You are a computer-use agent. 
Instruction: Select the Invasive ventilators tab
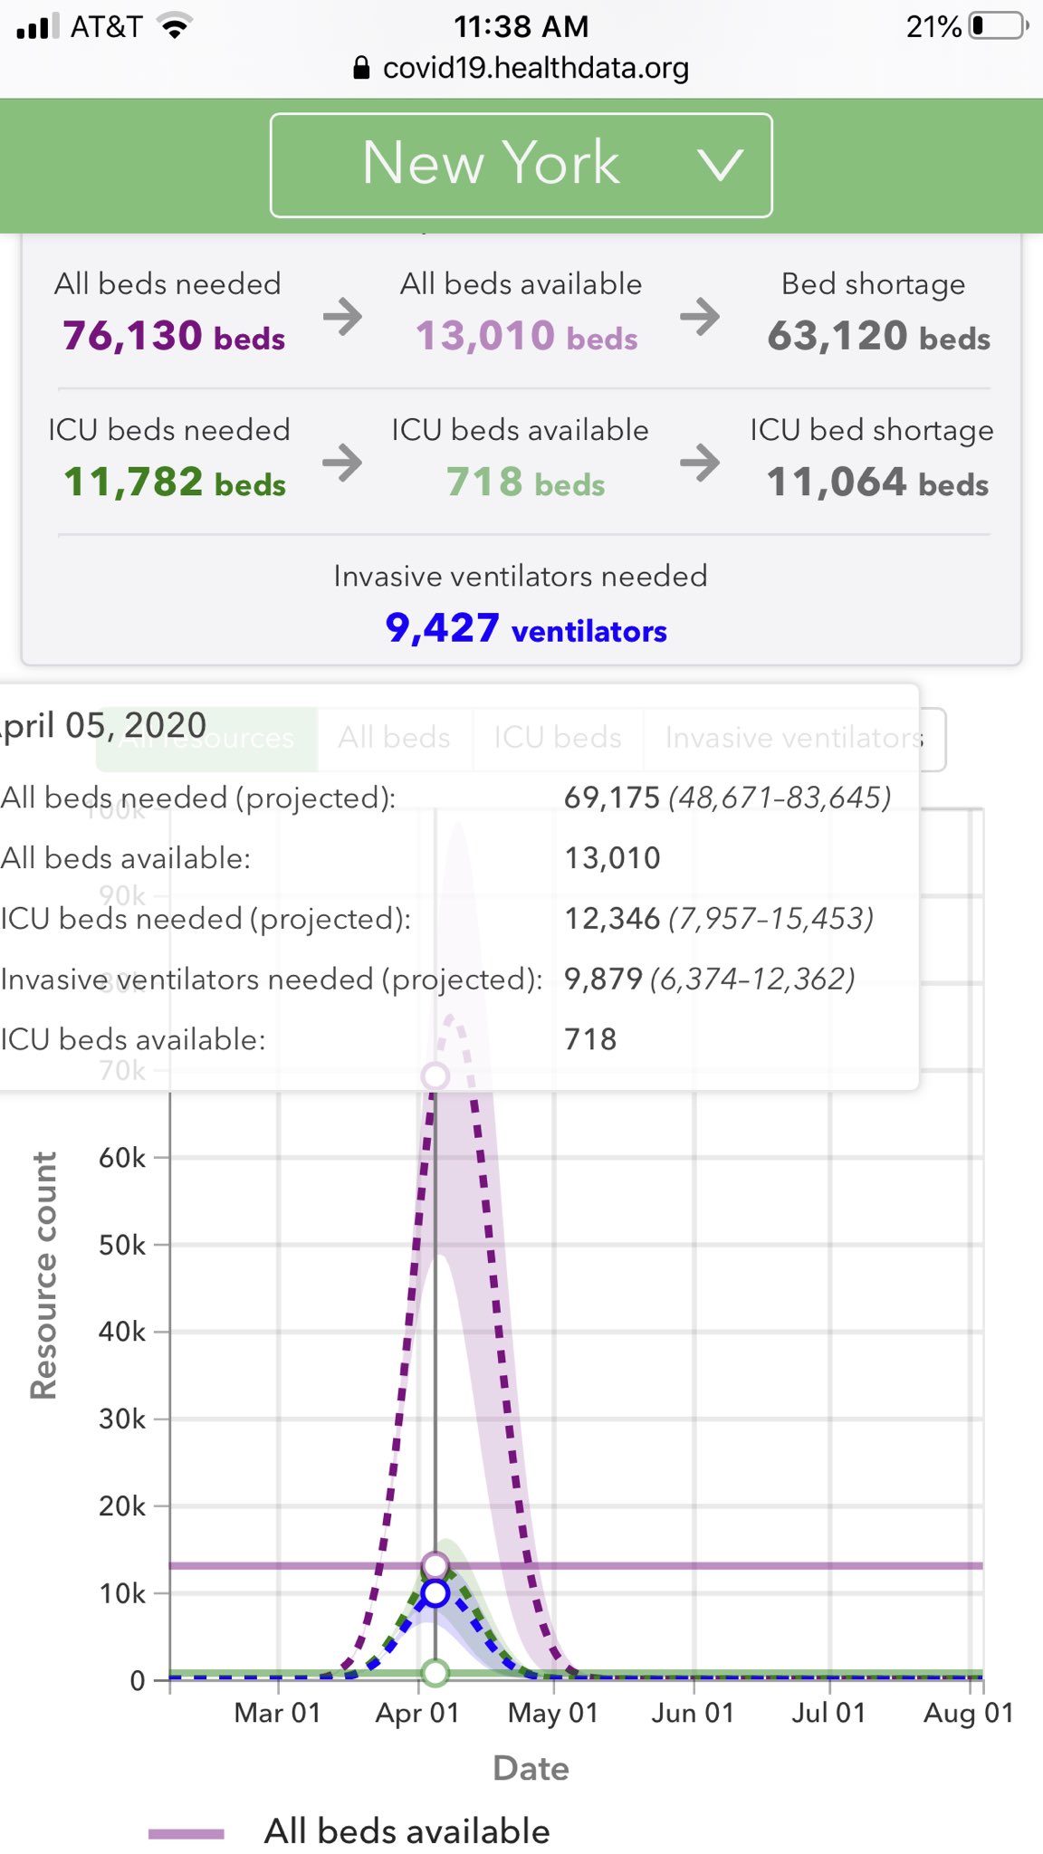pos(795,738)
